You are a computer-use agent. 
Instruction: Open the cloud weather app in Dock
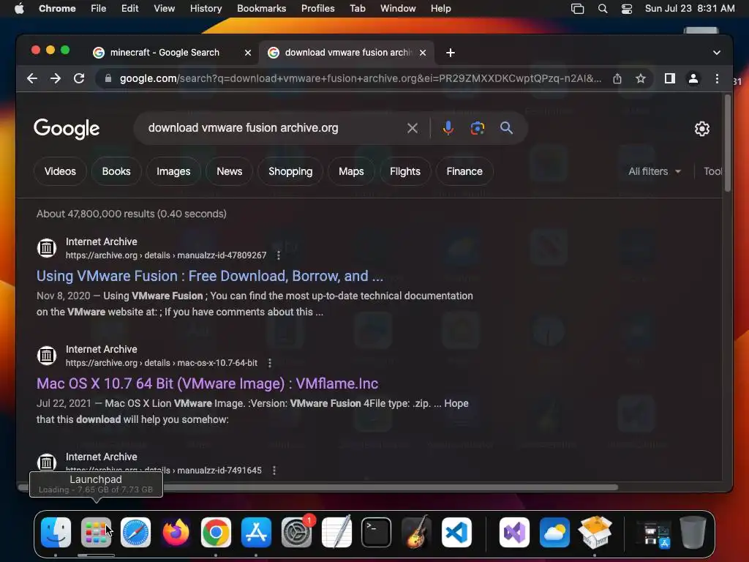[554, 533]
